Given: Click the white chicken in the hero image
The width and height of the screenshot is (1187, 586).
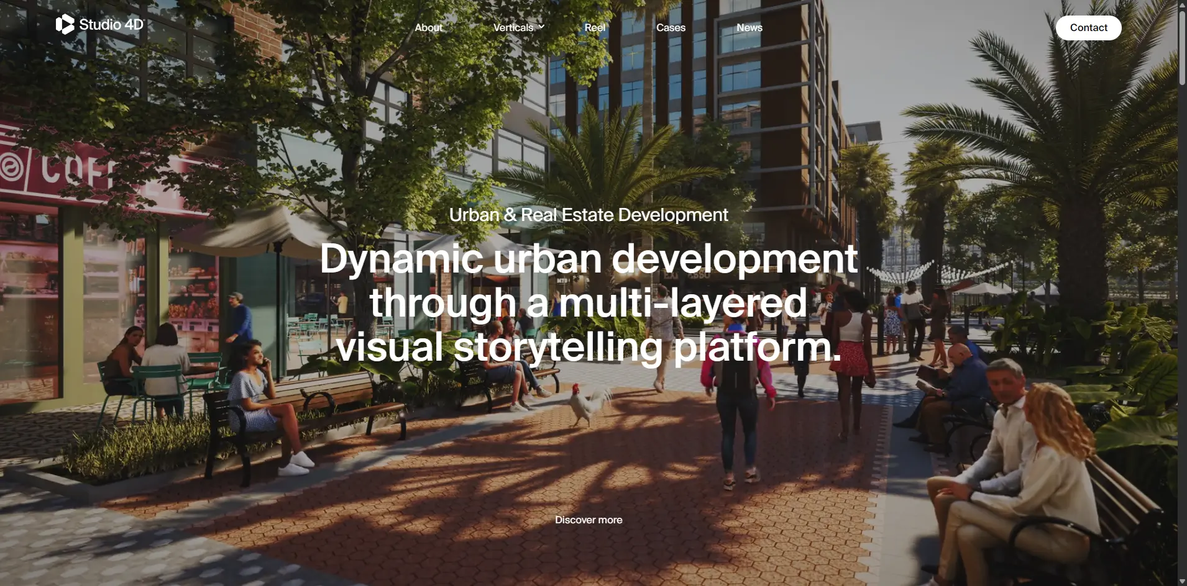Looking at the screenshot, I should pos(590,405).
